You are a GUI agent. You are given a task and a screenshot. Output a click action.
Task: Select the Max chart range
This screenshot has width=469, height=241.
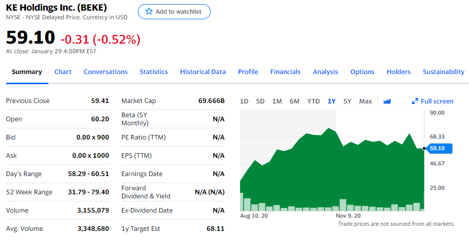coord(366,101)
